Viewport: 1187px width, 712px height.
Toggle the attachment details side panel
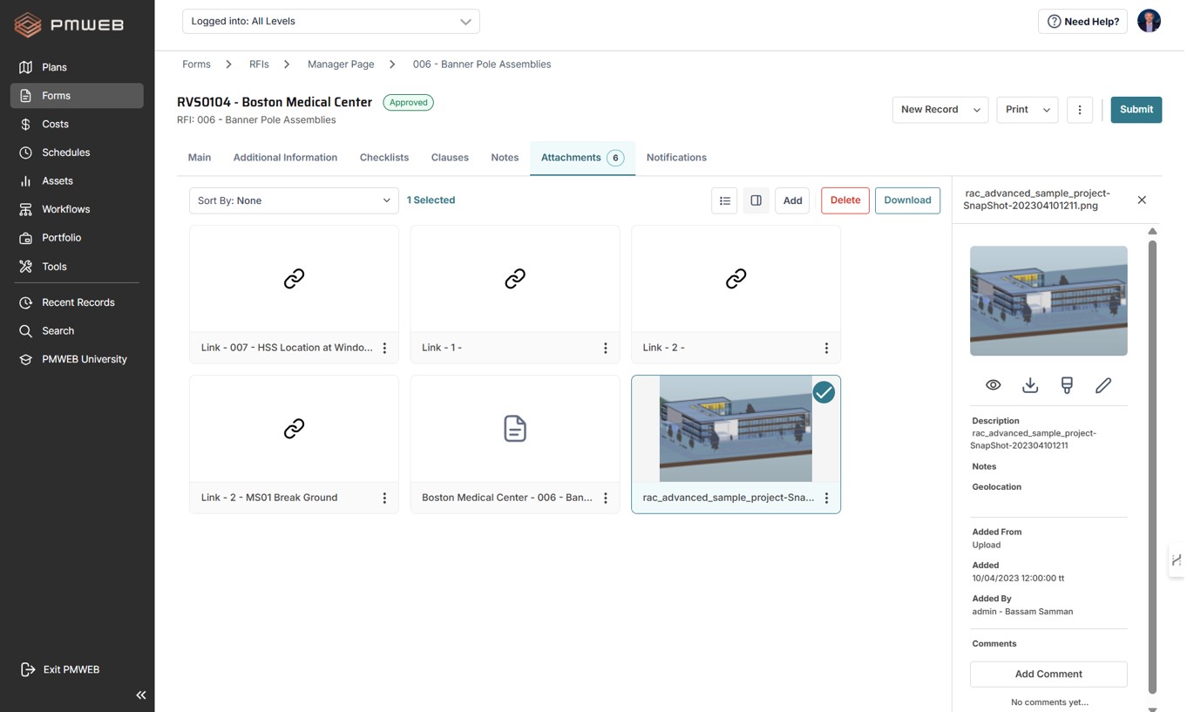(756, 200)
